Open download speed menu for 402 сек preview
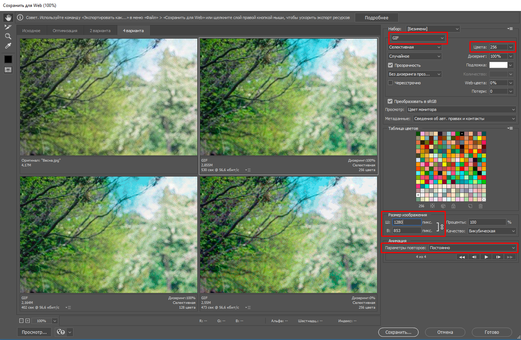The width and height of the screenshot is (521, 340). click(68, 308)
